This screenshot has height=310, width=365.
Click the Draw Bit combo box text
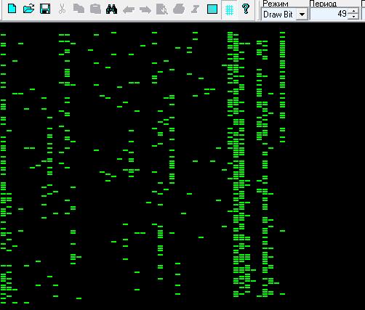pos(278,15)
